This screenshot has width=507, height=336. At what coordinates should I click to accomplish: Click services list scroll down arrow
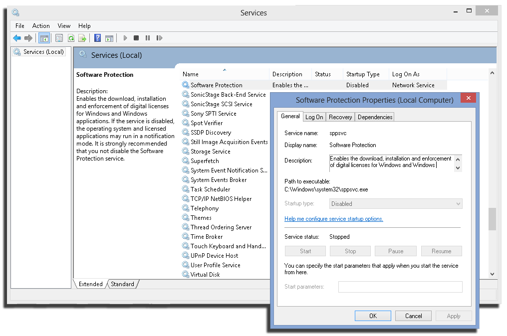tap(492, 274)
